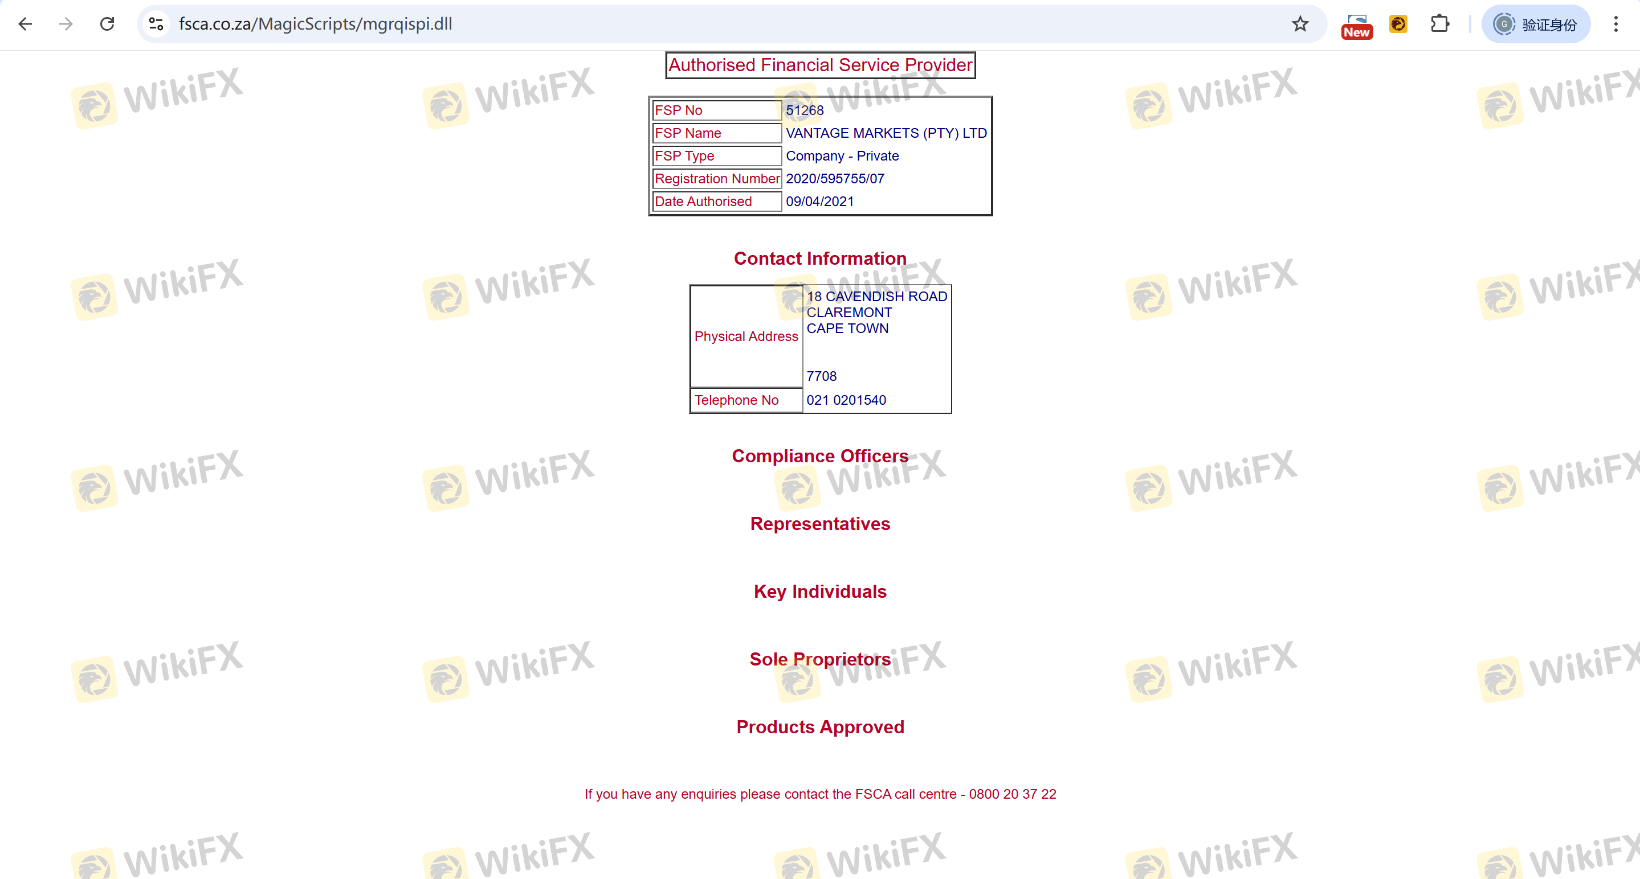The width and height of the screenshot is (1640, 879).
Task: Open the WikiFX yellow extension icon
Action: pos(1398,24)
